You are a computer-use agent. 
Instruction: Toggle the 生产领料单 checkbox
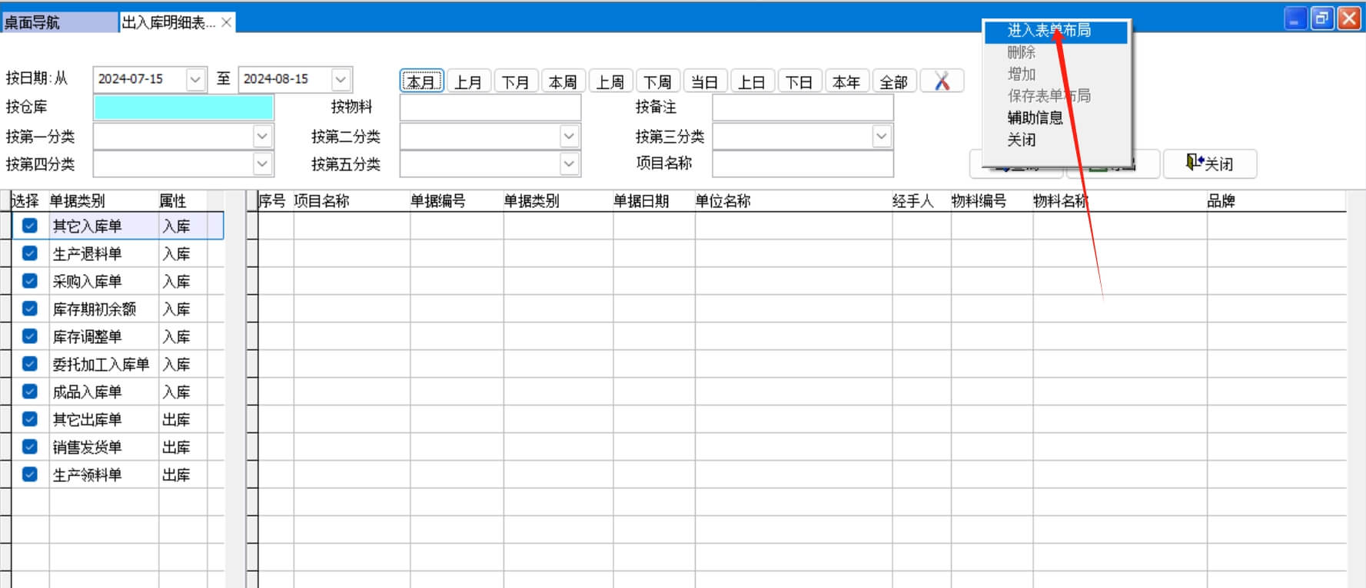click(30, 474)
